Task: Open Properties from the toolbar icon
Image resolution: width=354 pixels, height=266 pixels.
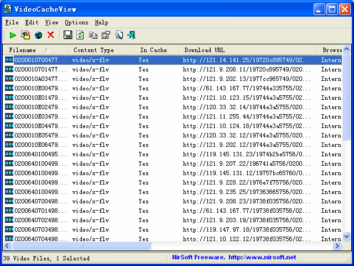Action: [106, 35]
